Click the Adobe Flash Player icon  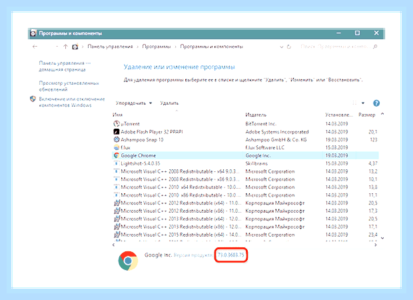[x=117, y=131]
